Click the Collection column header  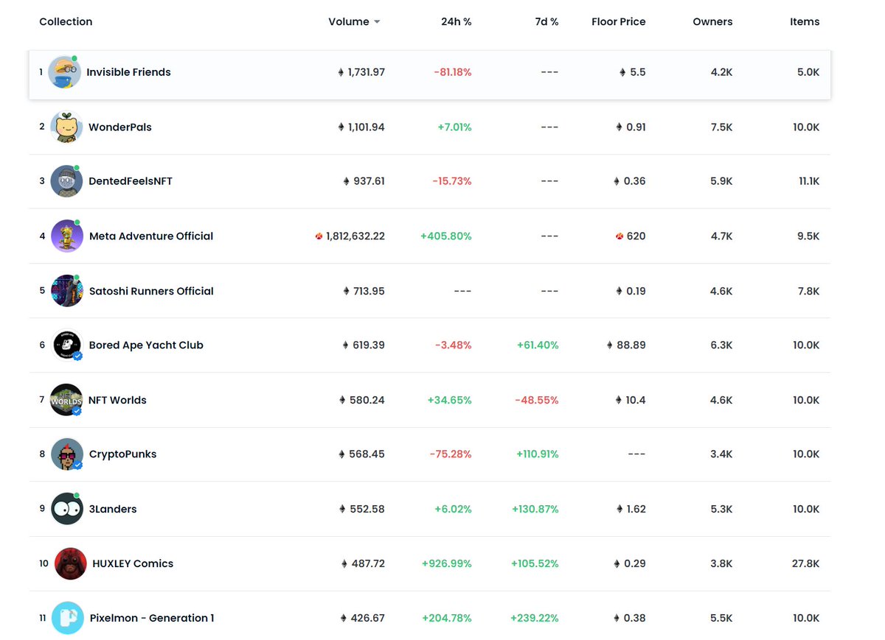pos(66,21)
